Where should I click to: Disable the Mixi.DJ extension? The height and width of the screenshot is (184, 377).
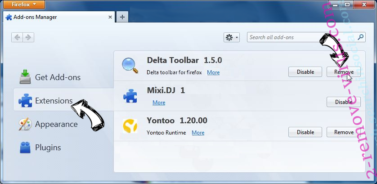(344, 102)
